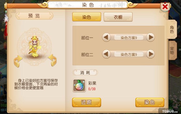This screenshot has height=114, width=181.
Task: Select next scheme for 部位二
Action: [x=150, y=54]
